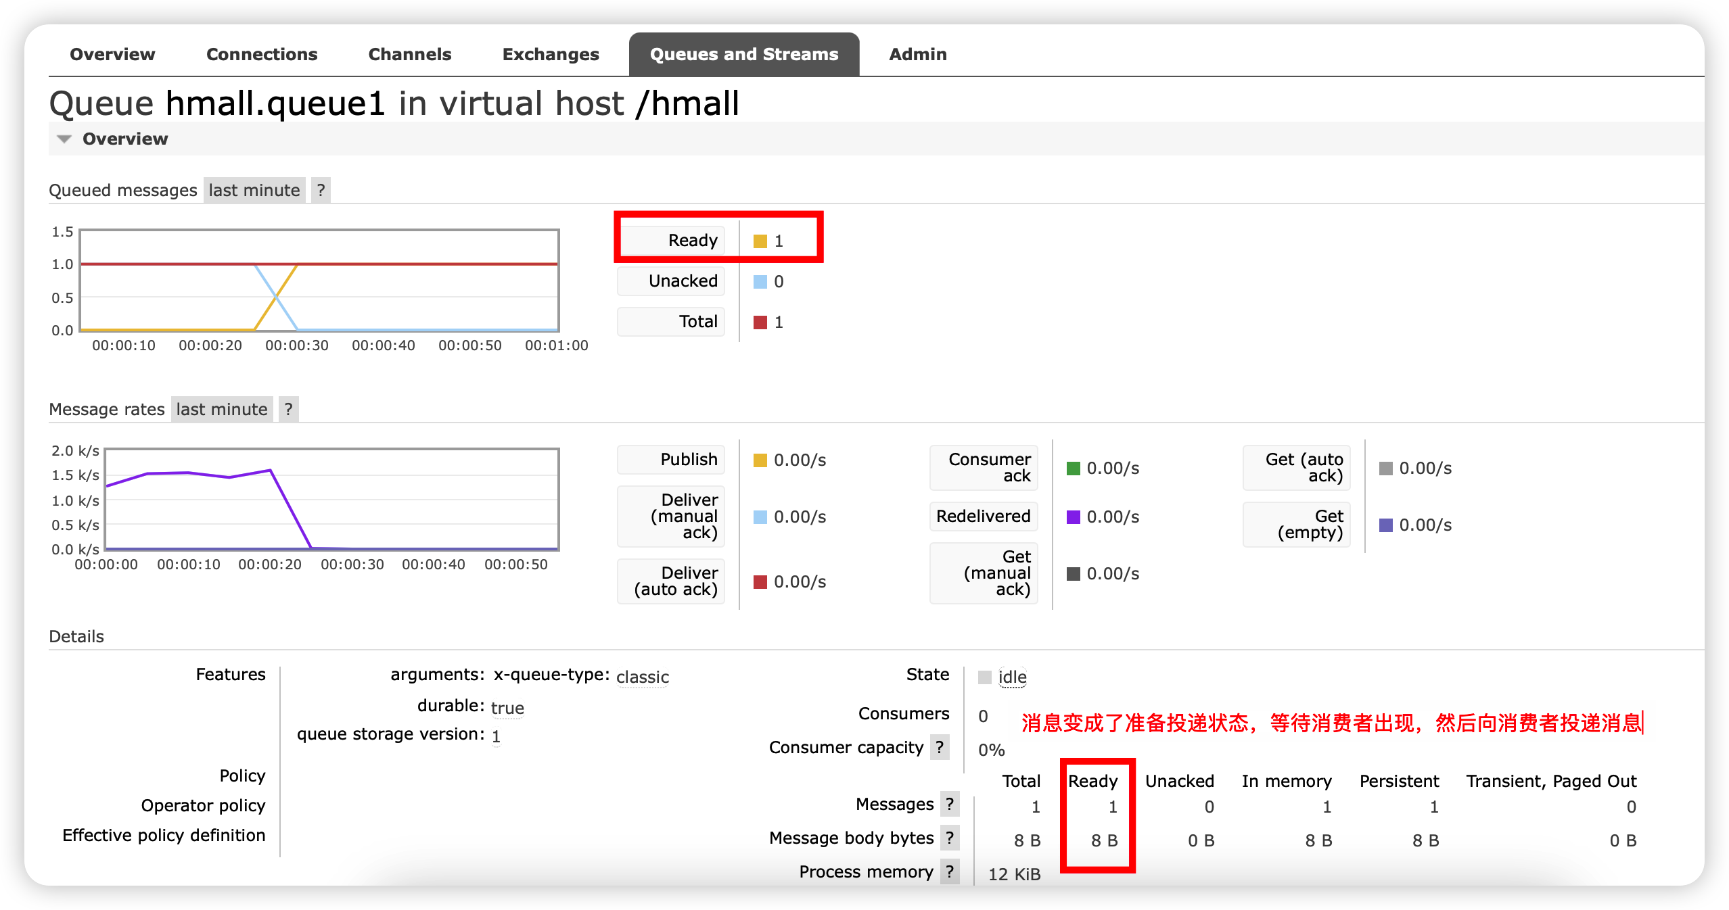1729x910 pixels.
Task: Collapse the Overview section
Action: pos(64,139)
